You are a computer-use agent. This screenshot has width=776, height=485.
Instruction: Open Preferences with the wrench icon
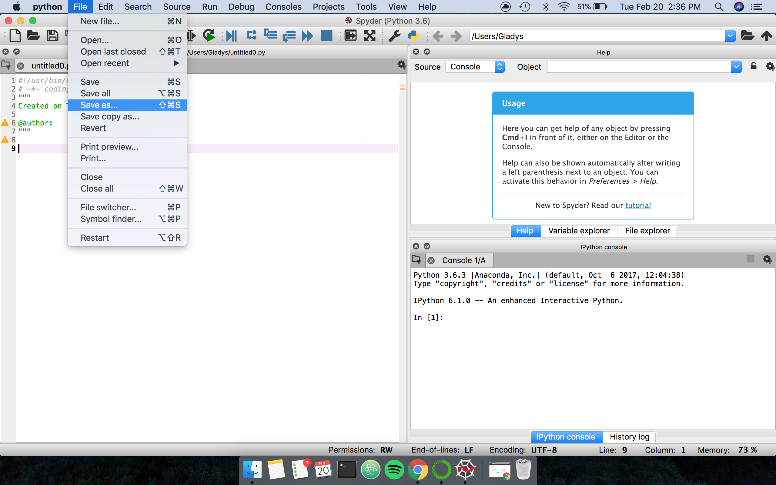pos(394,35)
